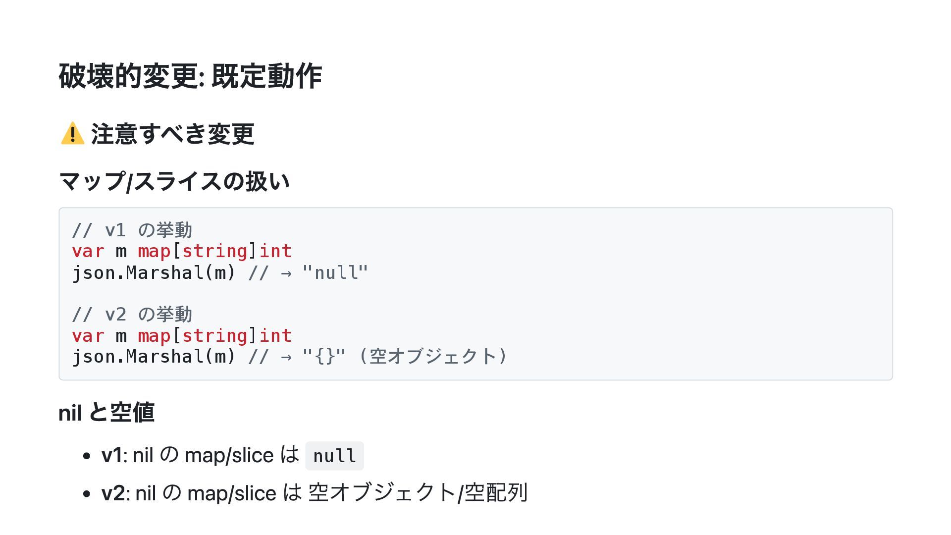This screenshot has width=951, height=535.
Task: Click 'map[string]int' type in the v2 example
Action: [x=214, y=336]
